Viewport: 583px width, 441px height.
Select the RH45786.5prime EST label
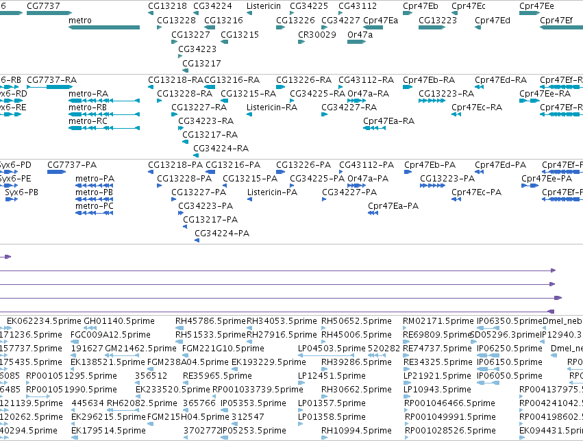click(x=211, y=321)
